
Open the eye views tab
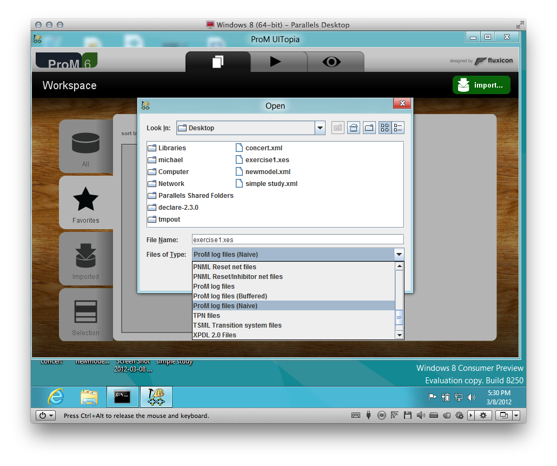[x=331, y=62]
